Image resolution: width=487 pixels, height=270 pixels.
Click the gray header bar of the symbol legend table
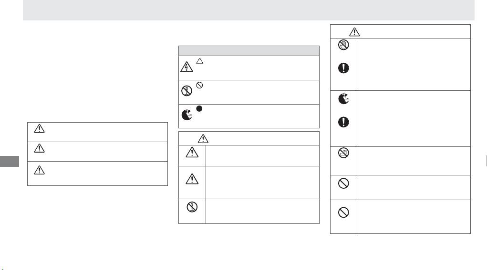[x=249, y=51]
